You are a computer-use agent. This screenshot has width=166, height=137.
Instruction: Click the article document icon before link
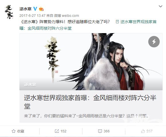pyautogui.click(x=117, y=22)
